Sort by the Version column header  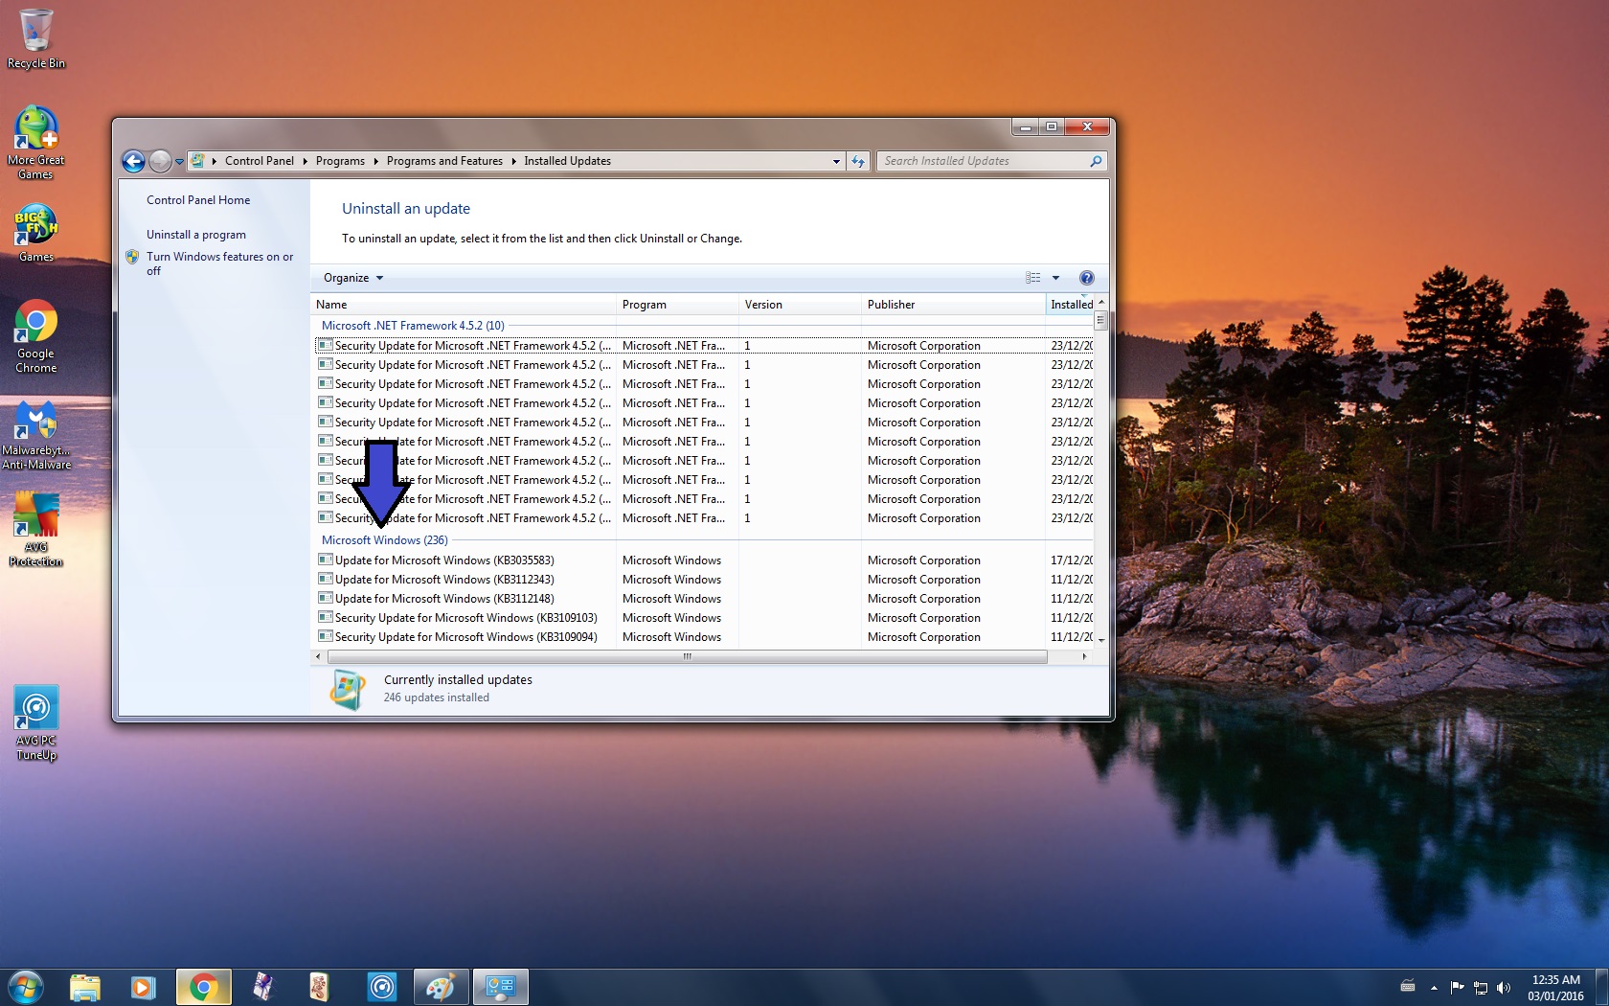point(800,305)
